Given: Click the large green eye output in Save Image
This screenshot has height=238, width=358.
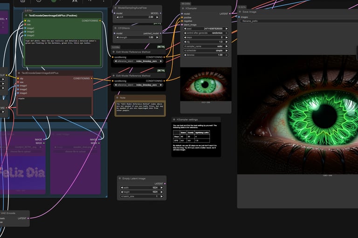Looking at the screenshot, I should [297, 114].
